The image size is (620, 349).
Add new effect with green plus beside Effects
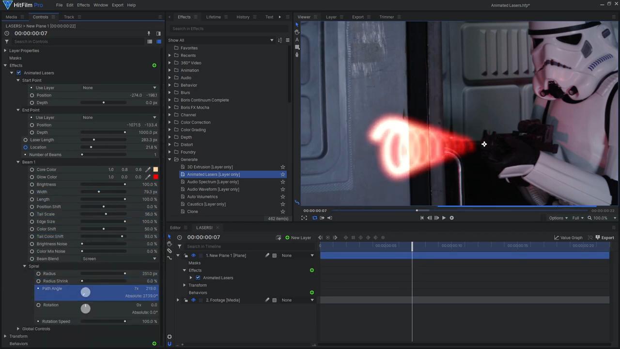(154, 65)
